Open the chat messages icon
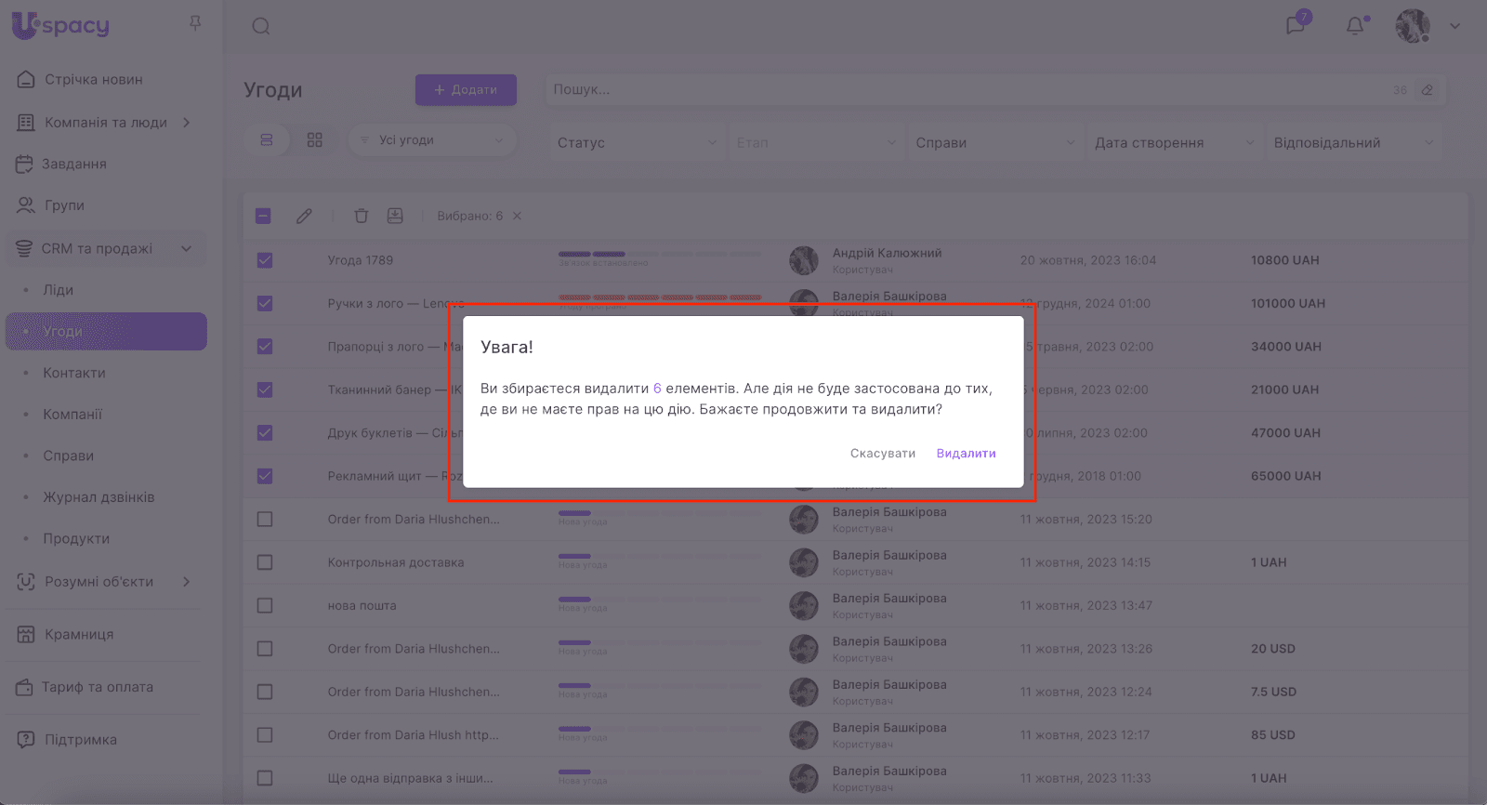This screenshot has height=805, width=1487. (x=1296, y=25)
